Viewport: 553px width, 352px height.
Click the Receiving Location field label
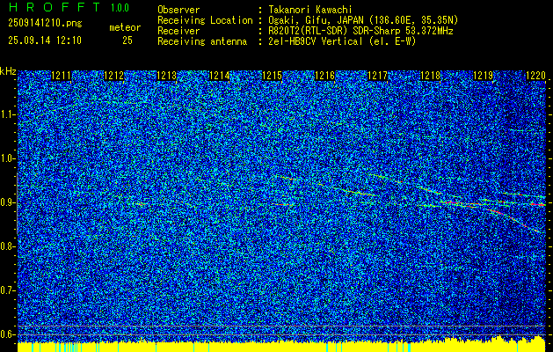[205, 20]
